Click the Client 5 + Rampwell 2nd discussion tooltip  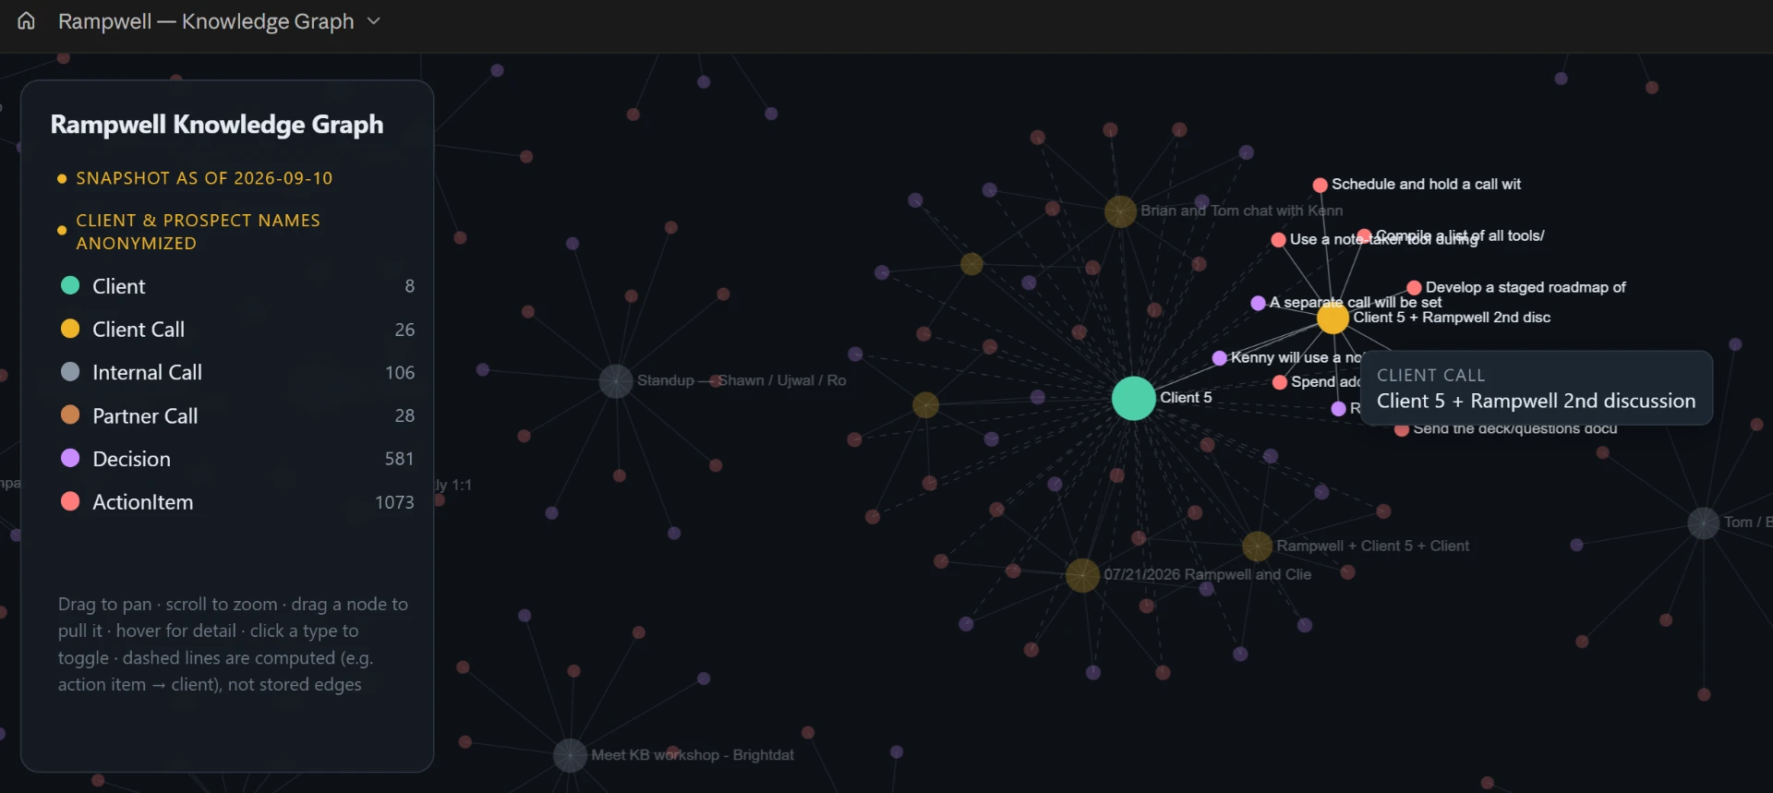pos(1537,389)
